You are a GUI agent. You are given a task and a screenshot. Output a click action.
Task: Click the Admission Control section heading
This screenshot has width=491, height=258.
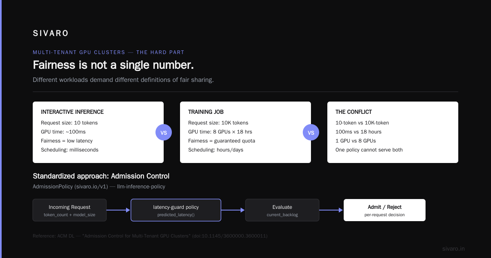(x=101, y=176)
